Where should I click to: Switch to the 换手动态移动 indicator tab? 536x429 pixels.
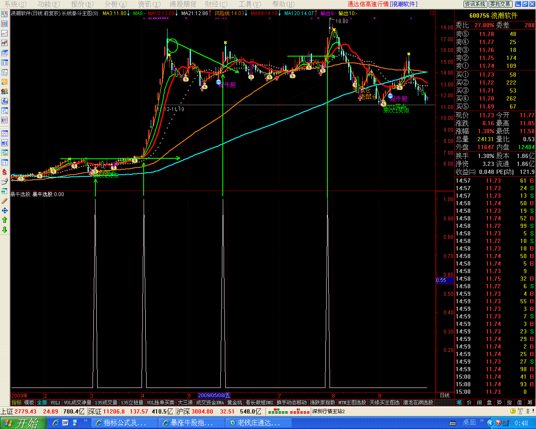(x=291, y=403)
